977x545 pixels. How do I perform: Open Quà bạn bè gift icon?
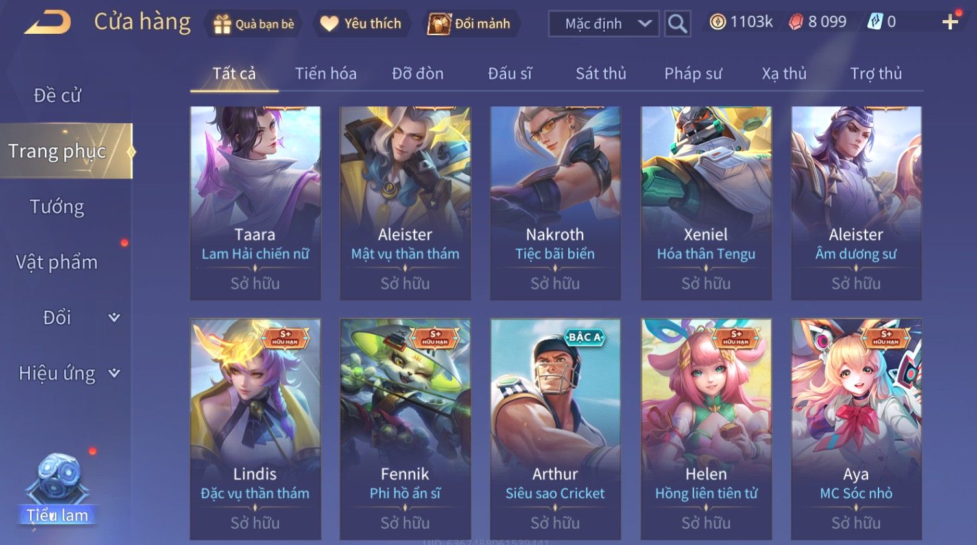pos(223,24)
